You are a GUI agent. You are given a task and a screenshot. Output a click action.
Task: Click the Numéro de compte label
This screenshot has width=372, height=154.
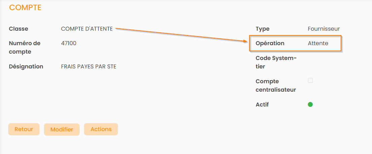pos(25,48)
